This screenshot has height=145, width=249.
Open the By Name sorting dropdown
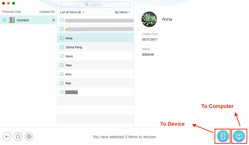[x=122, y=12]
